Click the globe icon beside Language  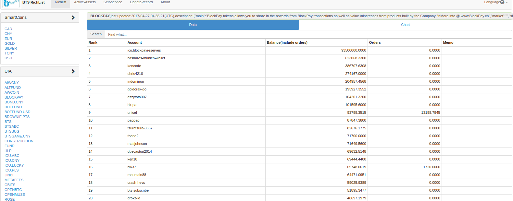click(502, 2)
